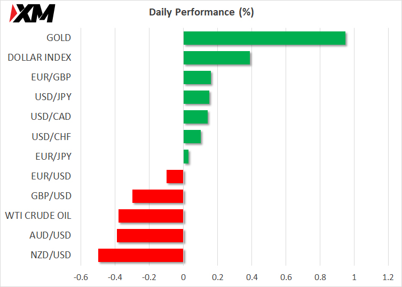Select the 1.2 axis tick label
Screen dimensions: 402x287
pyautogui.click(x=388, y=277)
